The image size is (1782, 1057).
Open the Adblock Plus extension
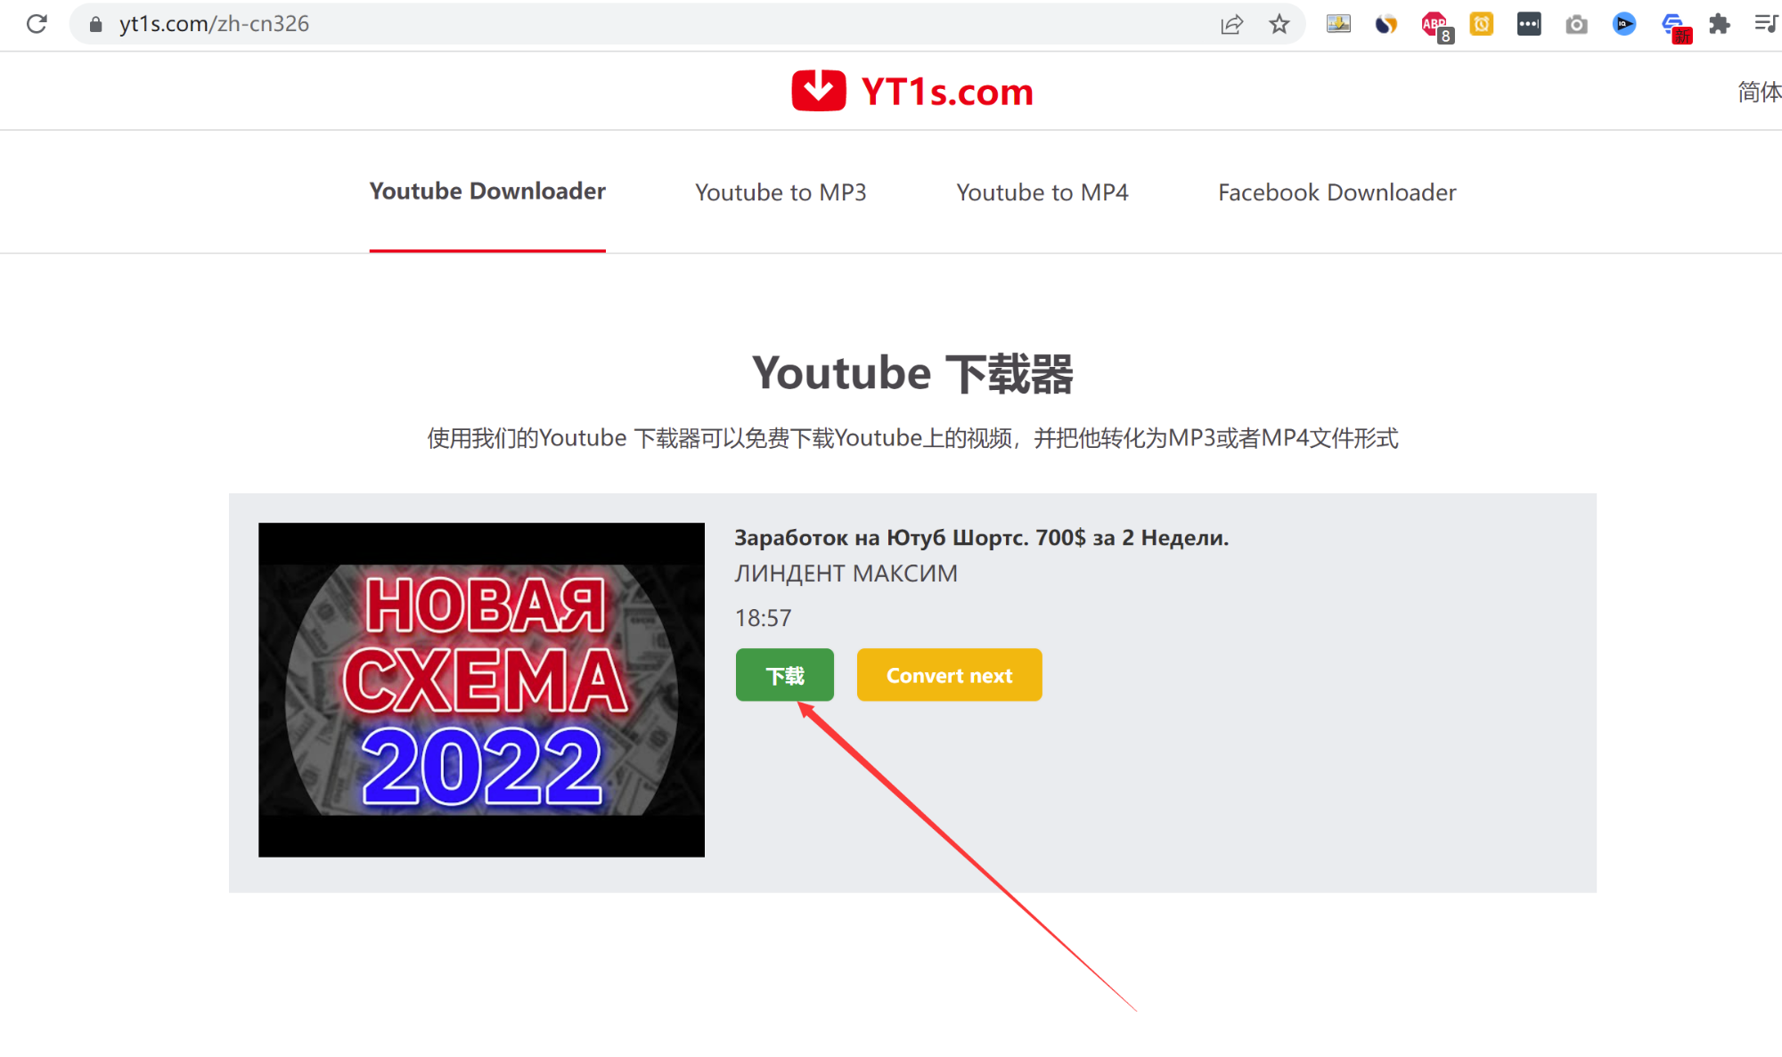click(x=1436, y=26)
